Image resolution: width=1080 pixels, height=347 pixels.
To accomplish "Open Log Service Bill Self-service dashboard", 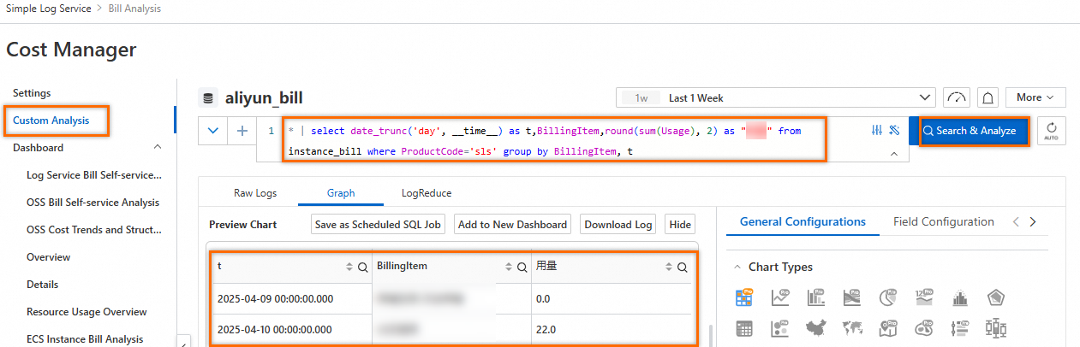I will coord(94,174).
